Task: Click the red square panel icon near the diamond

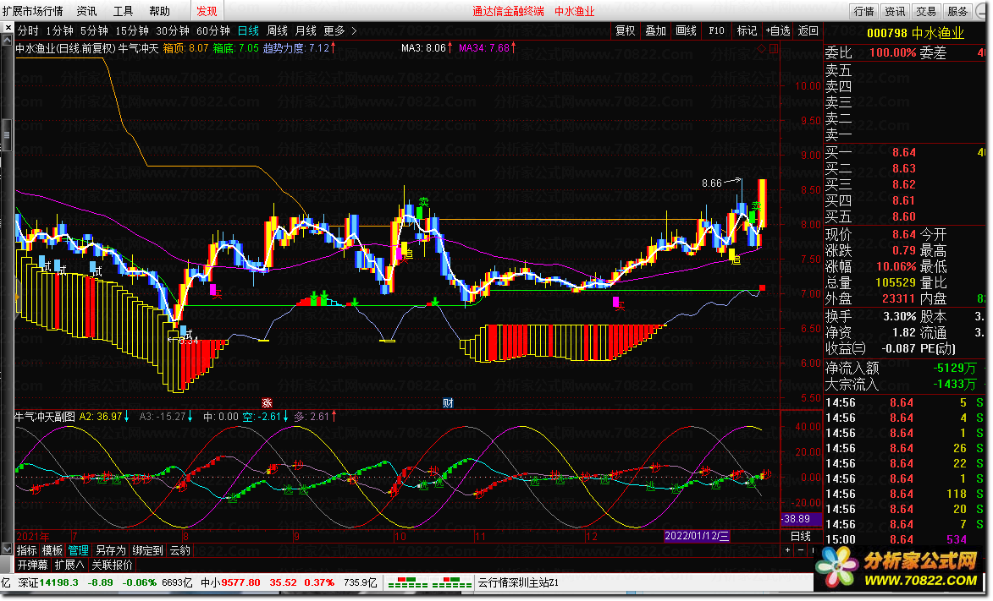Action: [x=773, y=48]
